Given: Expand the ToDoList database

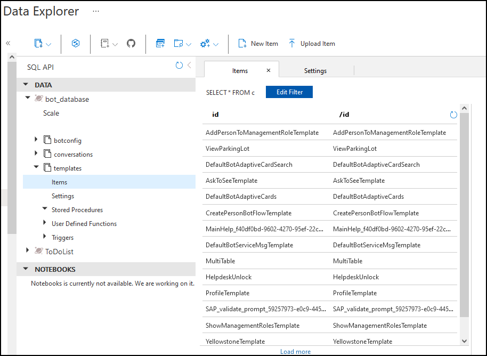Looking at the screenshot, I should click(x=28, y=251).
